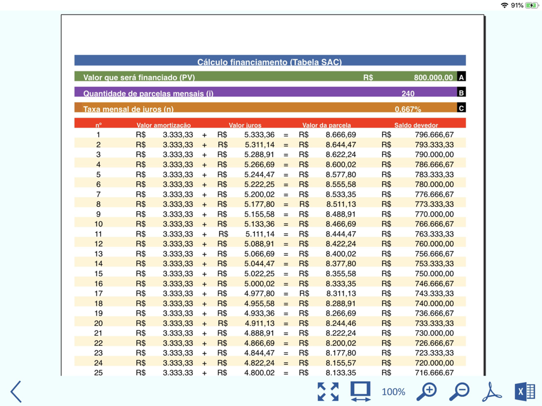Image resolution: width=542 pixels, height=406 pixels.
Task: Select parcela value 8.666,69 in row 1
Action: [x=341, y=135]
